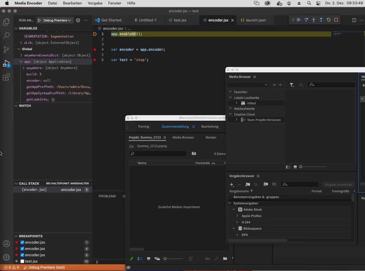Click the Vorgabenbrowser search field
The image size is (365, 271).
[300, 185]
